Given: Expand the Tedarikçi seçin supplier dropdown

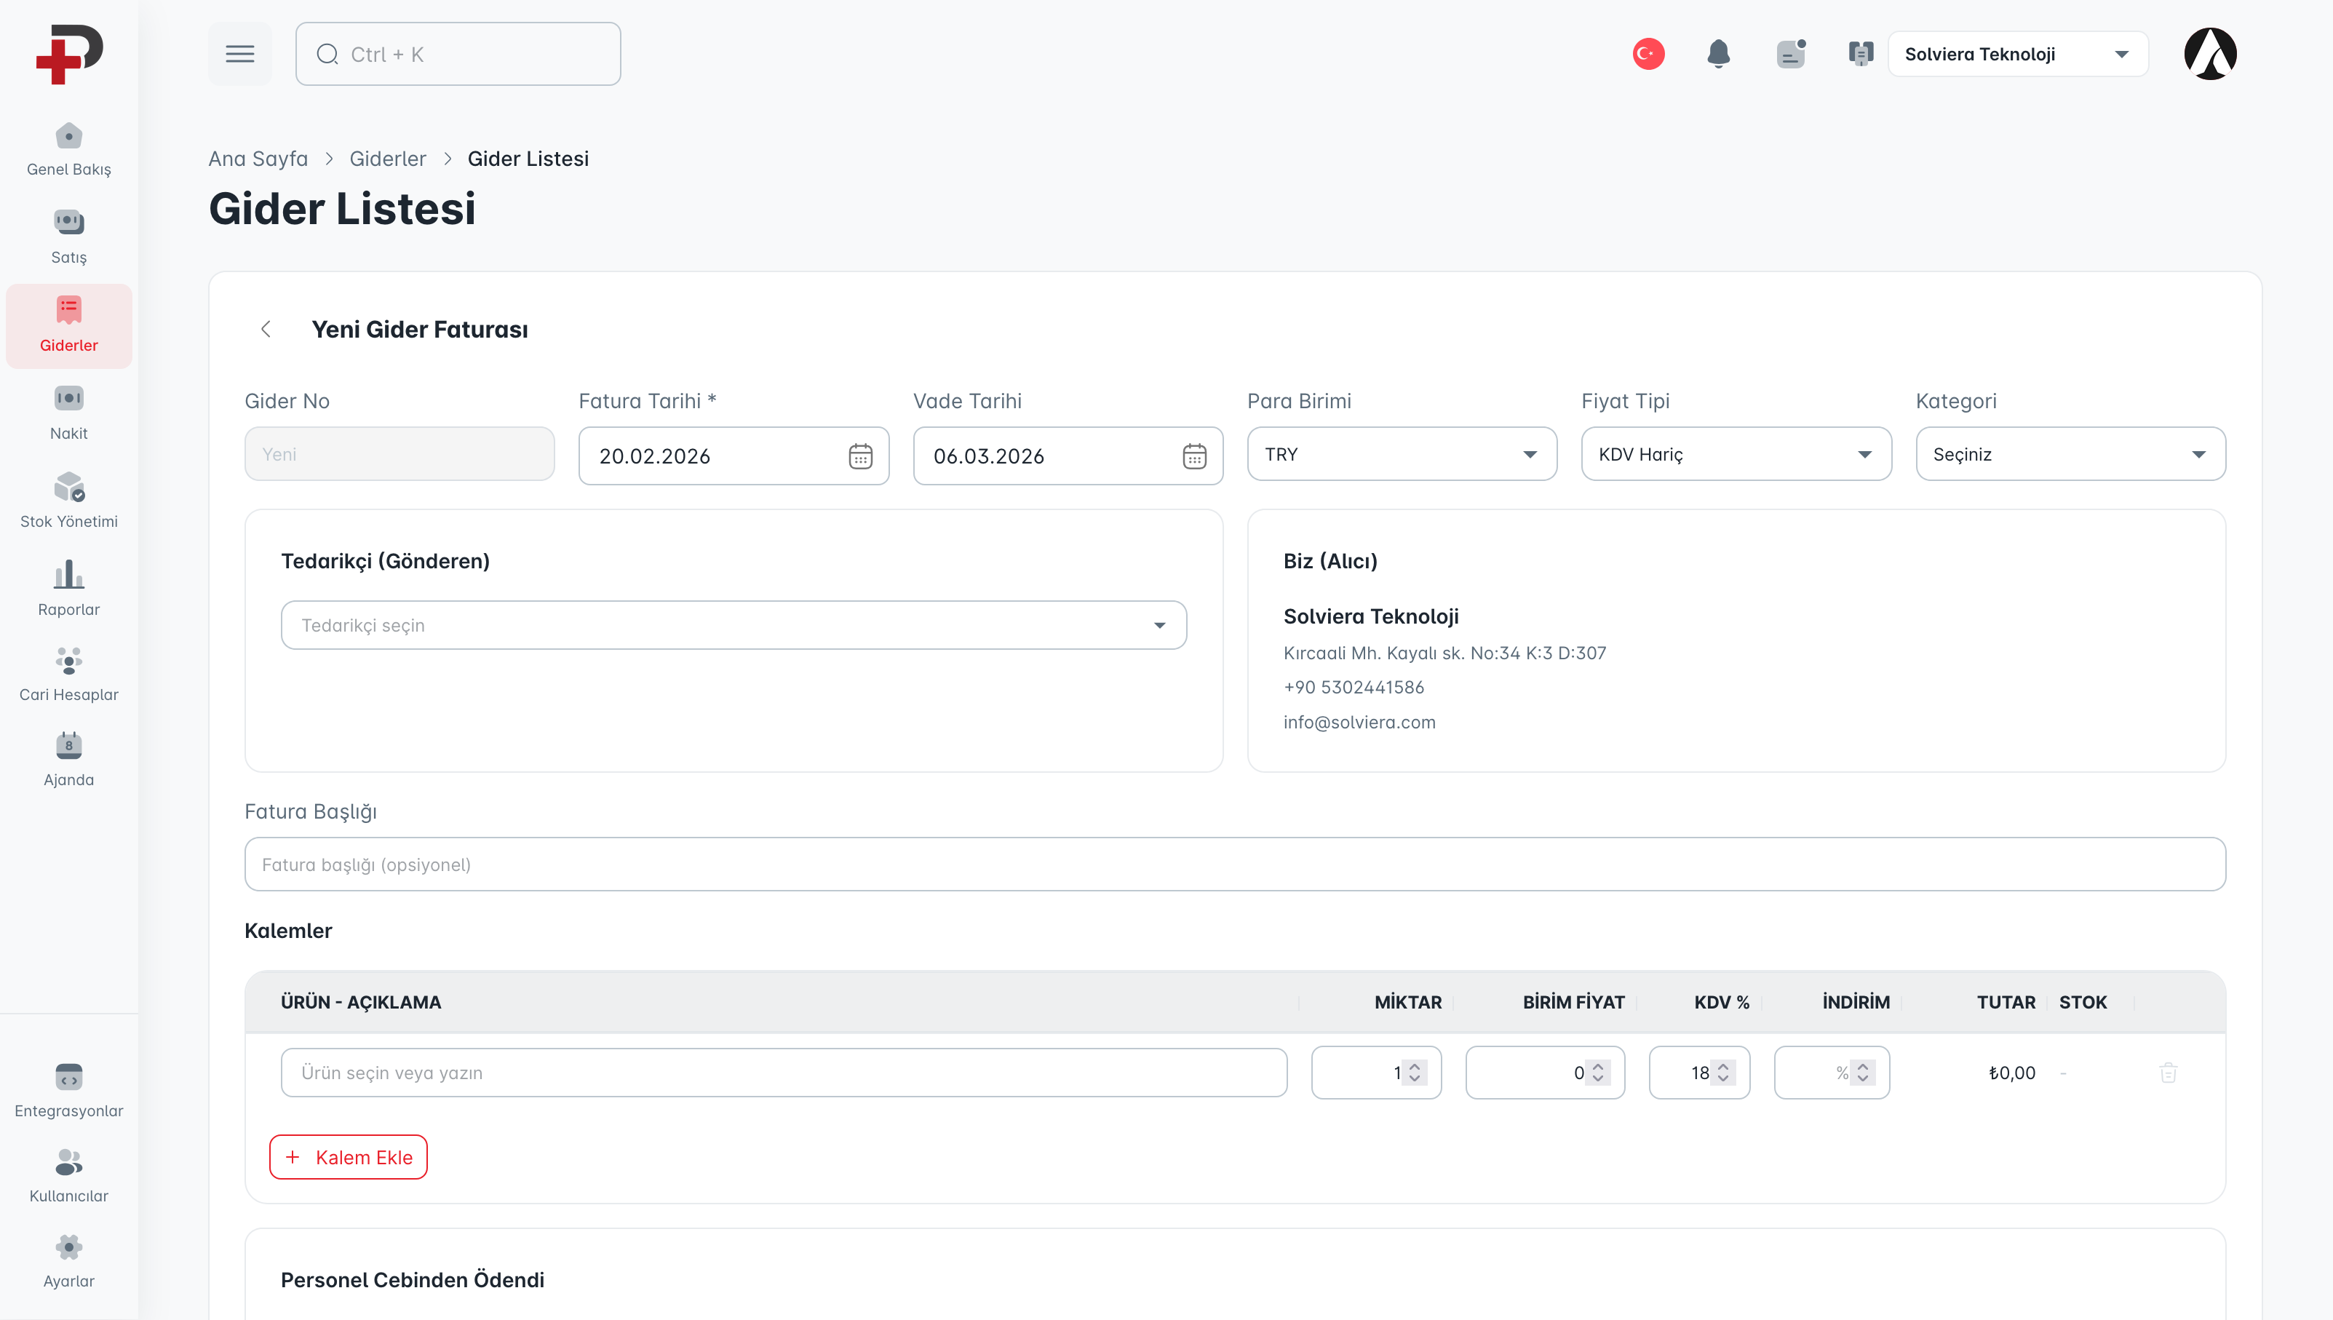Looking at the screenshot, I should [732, 626].
